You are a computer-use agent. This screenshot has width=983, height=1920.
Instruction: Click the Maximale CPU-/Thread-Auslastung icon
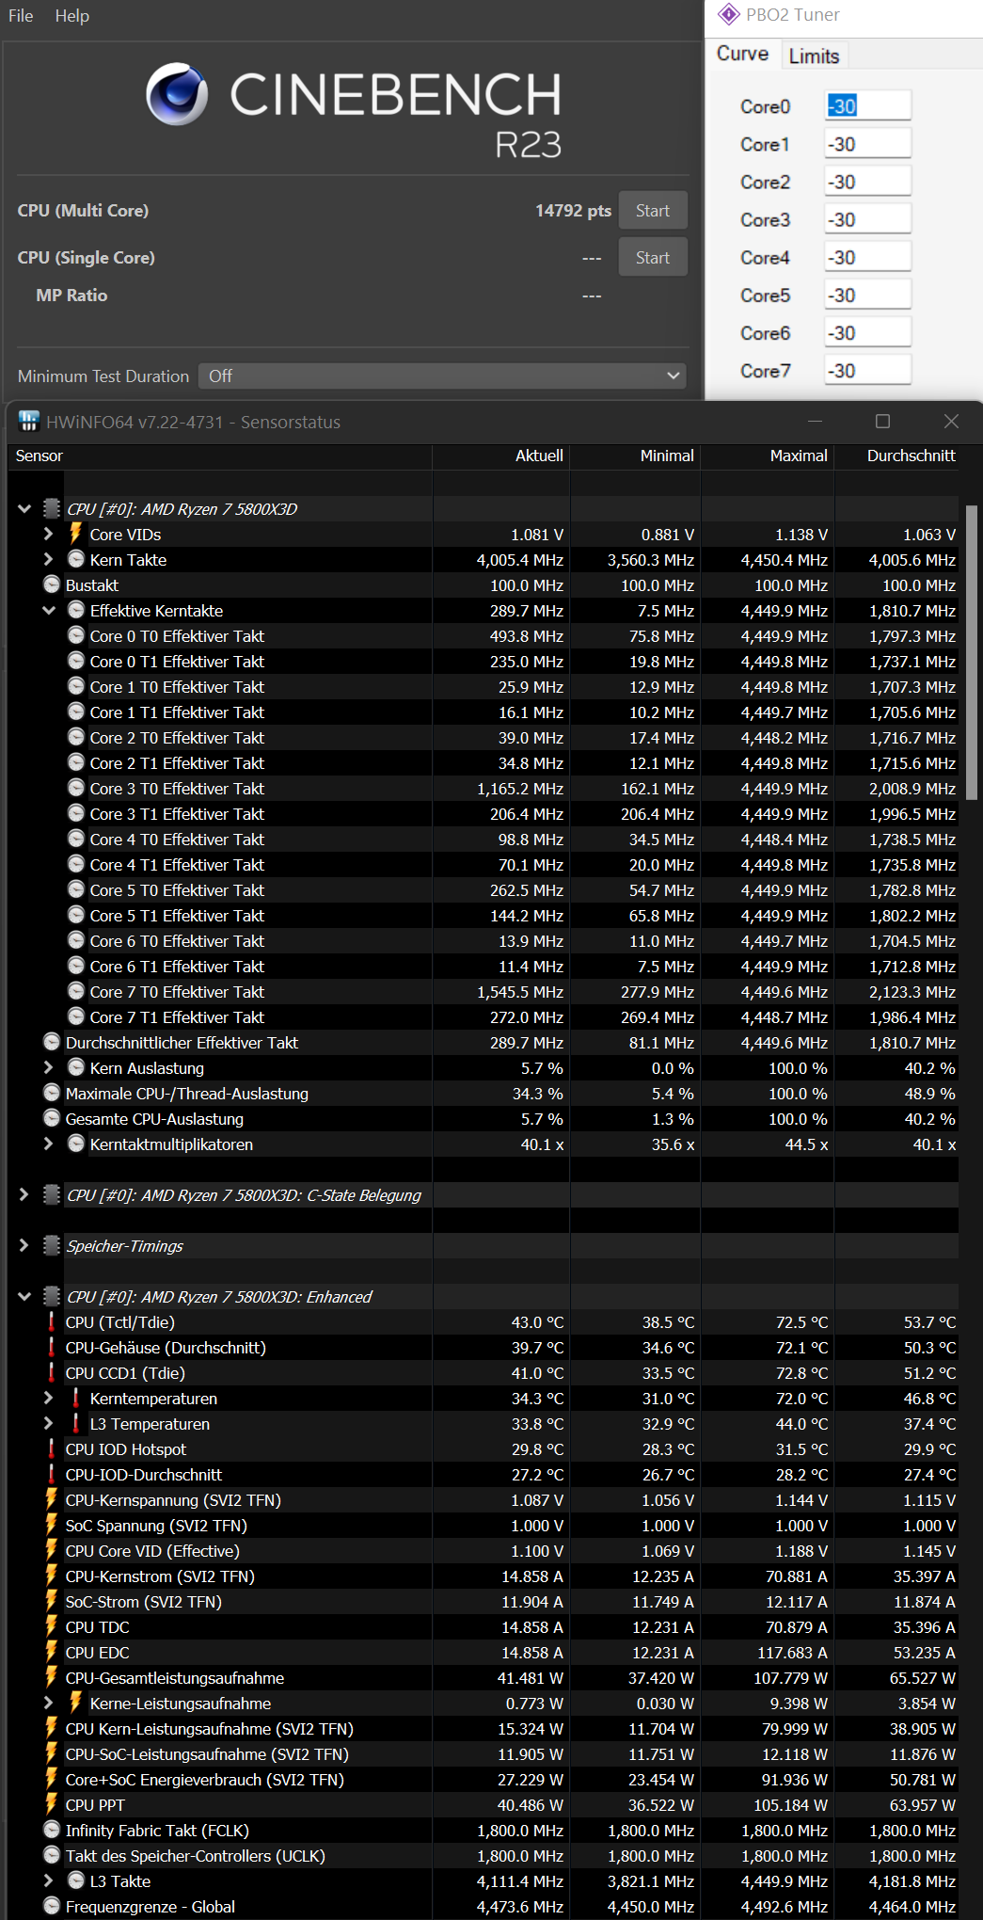[x=52, y=1093]
